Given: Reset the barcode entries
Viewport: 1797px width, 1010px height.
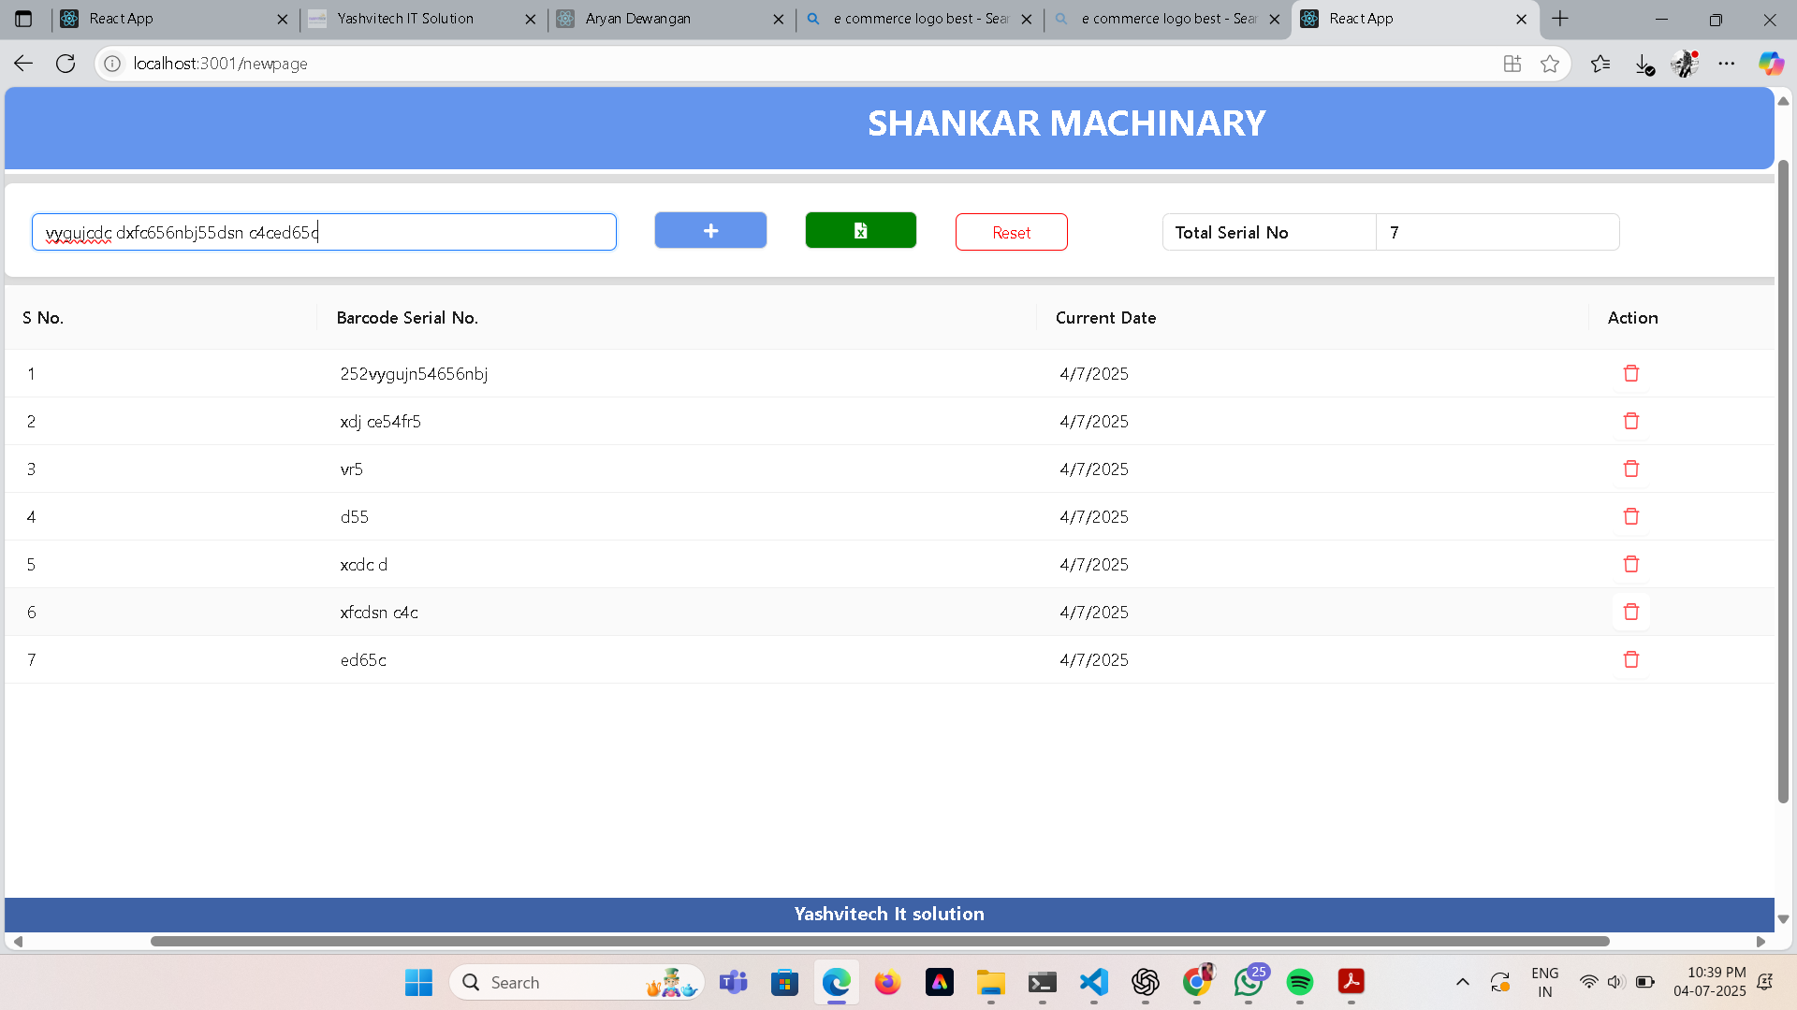Looking at the screenshot, I should pos(1011,232).
